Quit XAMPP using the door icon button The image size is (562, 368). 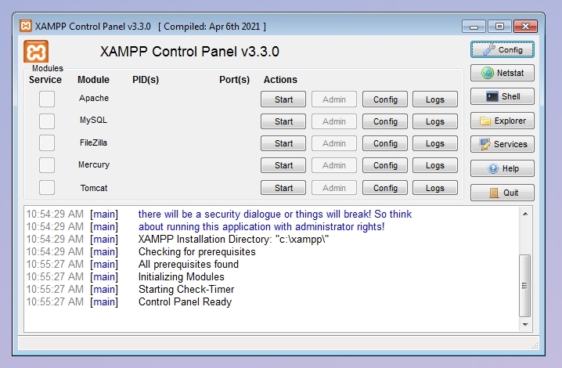[503, 193]
